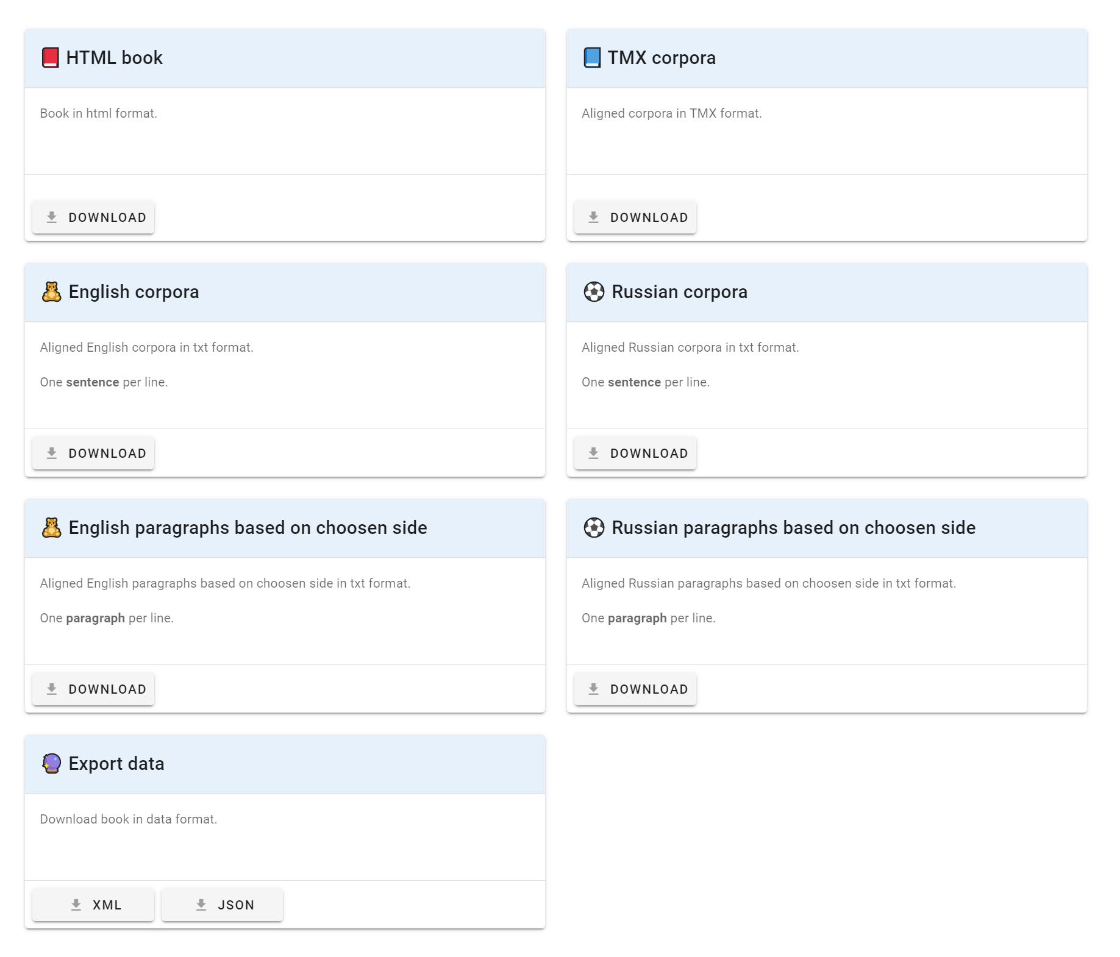The image size is (1120, 957).
Task: Click the soccer ball icon beside Russian corpora
Action: coord(593,292)
